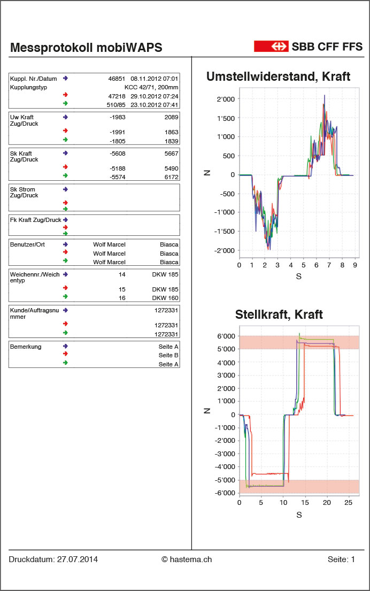The width and height of the screenshot is (370, 591).
Task: Select the red arrow beside -1991 value
Action: [x=65, y=131]
